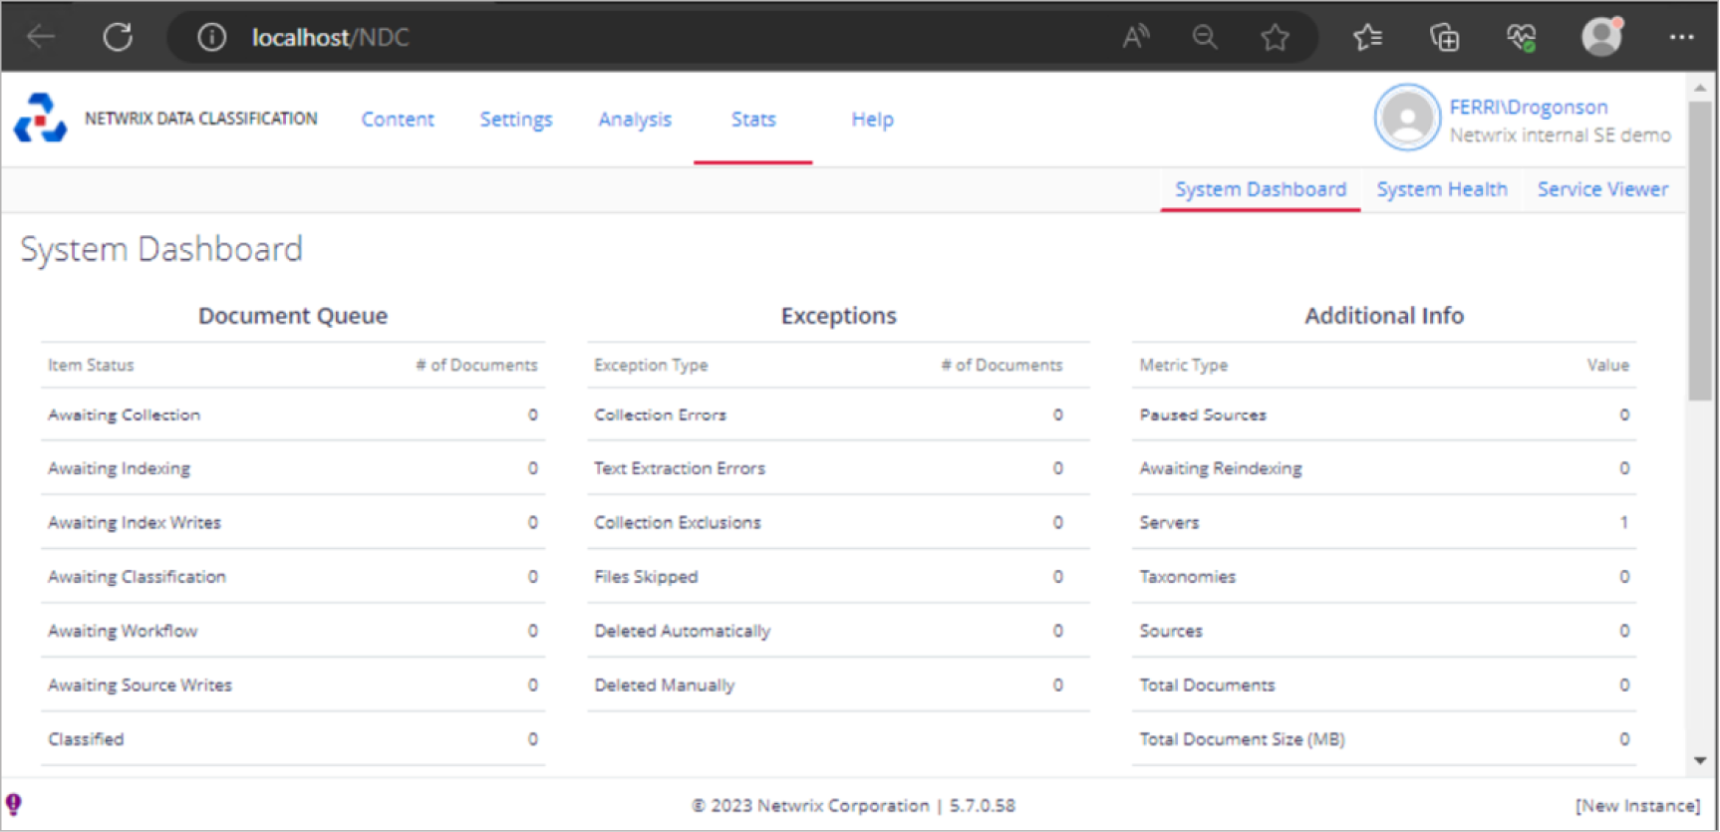Switch to the System Health tab

pos(1441,189)
